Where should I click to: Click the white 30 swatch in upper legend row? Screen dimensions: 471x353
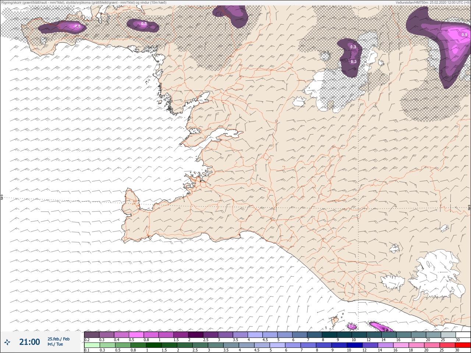click(463, 335)
